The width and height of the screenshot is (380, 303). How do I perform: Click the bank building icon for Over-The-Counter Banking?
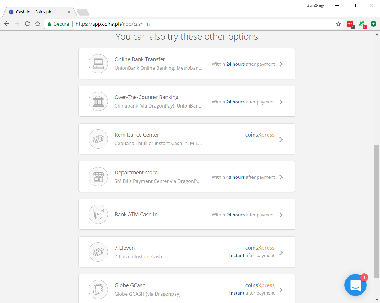click(98, 101)
